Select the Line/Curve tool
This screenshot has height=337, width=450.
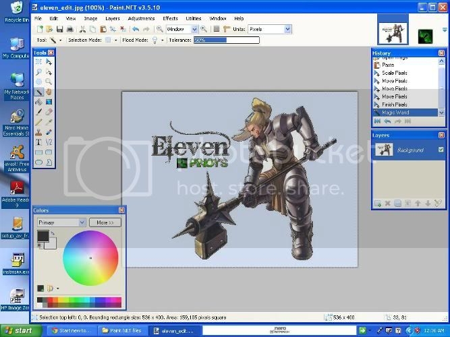pos(49,142)
